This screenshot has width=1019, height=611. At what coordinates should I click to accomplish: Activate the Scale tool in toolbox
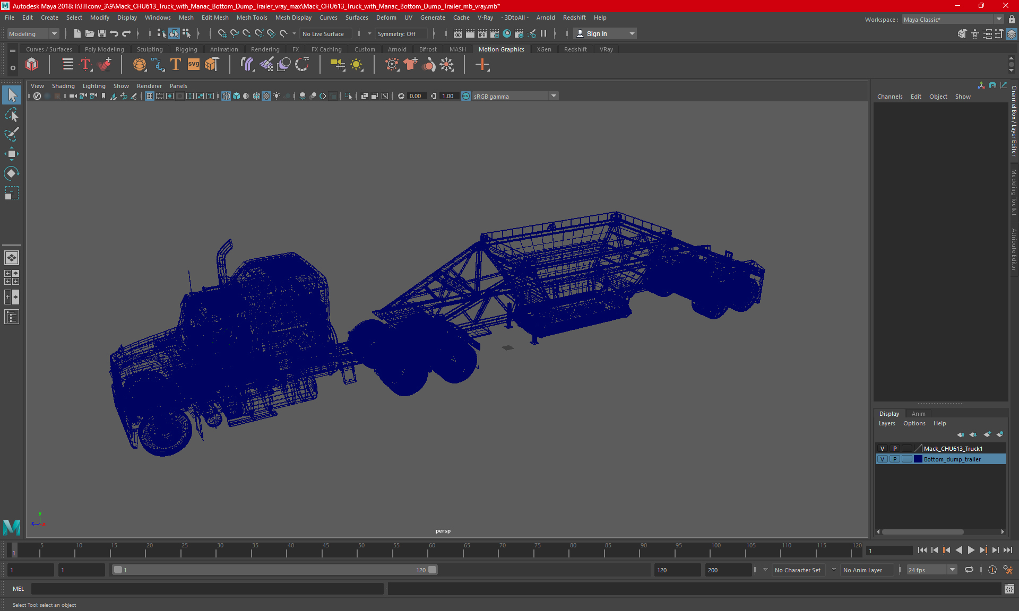tap(12, 193)
